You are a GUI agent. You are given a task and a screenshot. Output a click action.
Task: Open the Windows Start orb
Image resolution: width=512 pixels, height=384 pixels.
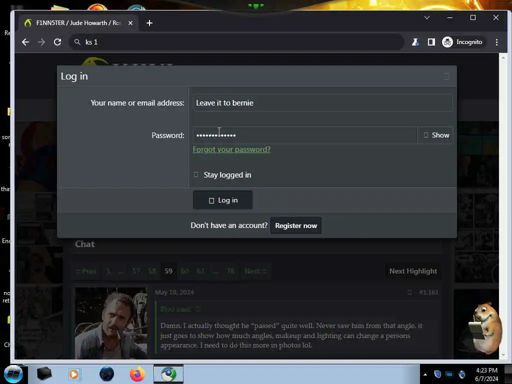(x=13, y=374)
